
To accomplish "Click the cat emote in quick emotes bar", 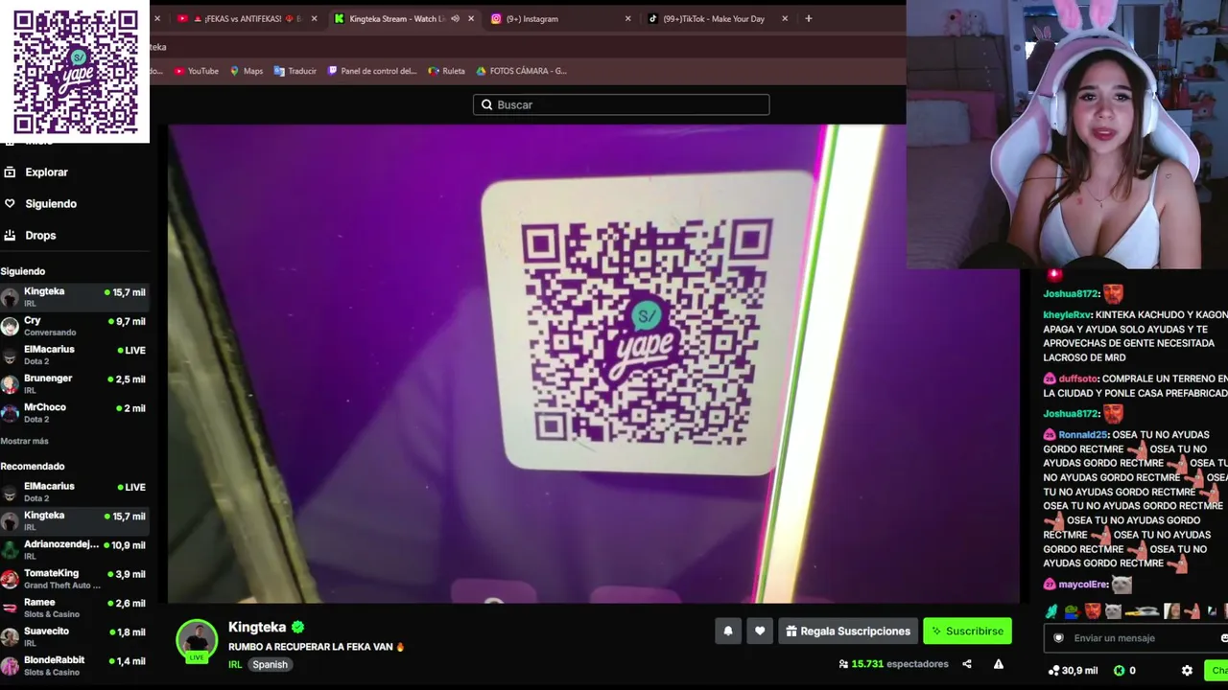I will [1113, 611].
